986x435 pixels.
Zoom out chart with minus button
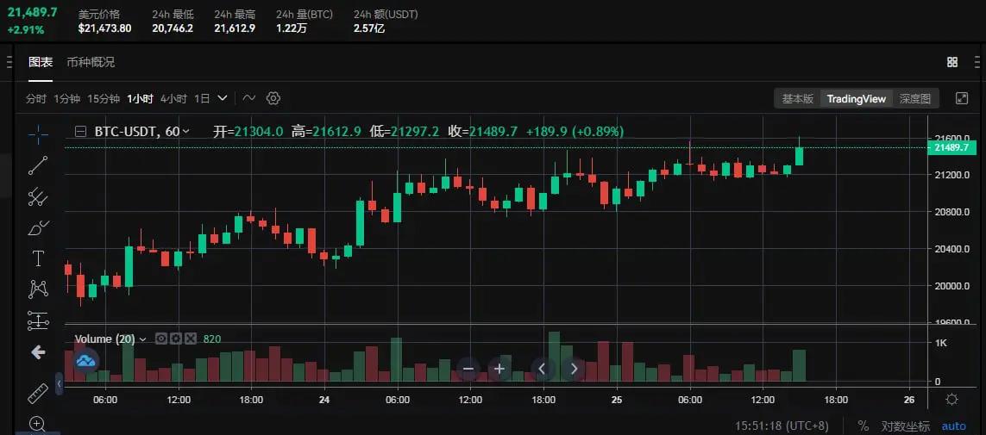pos(468,369)
